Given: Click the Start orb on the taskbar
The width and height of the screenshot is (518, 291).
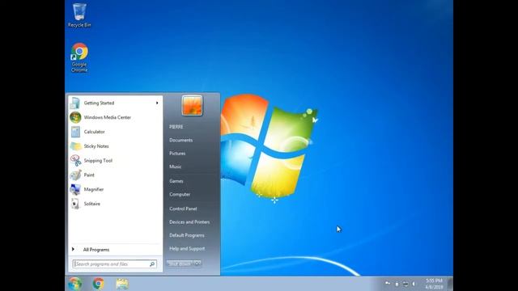Looking at the screenshot, I should click(75, 284).
